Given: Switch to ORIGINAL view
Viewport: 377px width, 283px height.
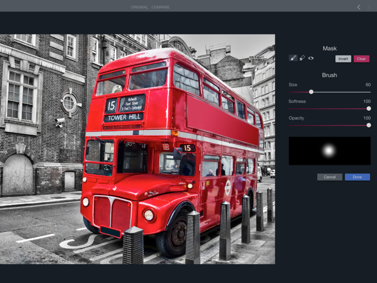Looking at the screenshot, I should pyautogui.click(x=140, y=7).
